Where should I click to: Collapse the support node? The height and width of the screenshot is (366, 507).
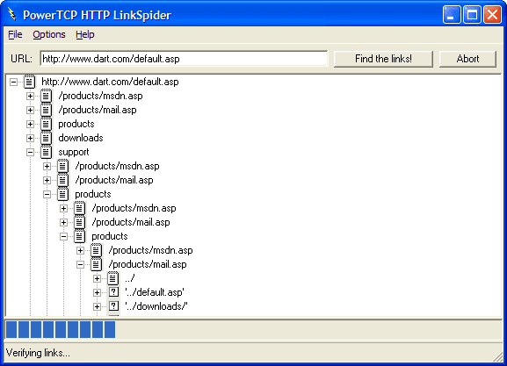coord(30,152)
